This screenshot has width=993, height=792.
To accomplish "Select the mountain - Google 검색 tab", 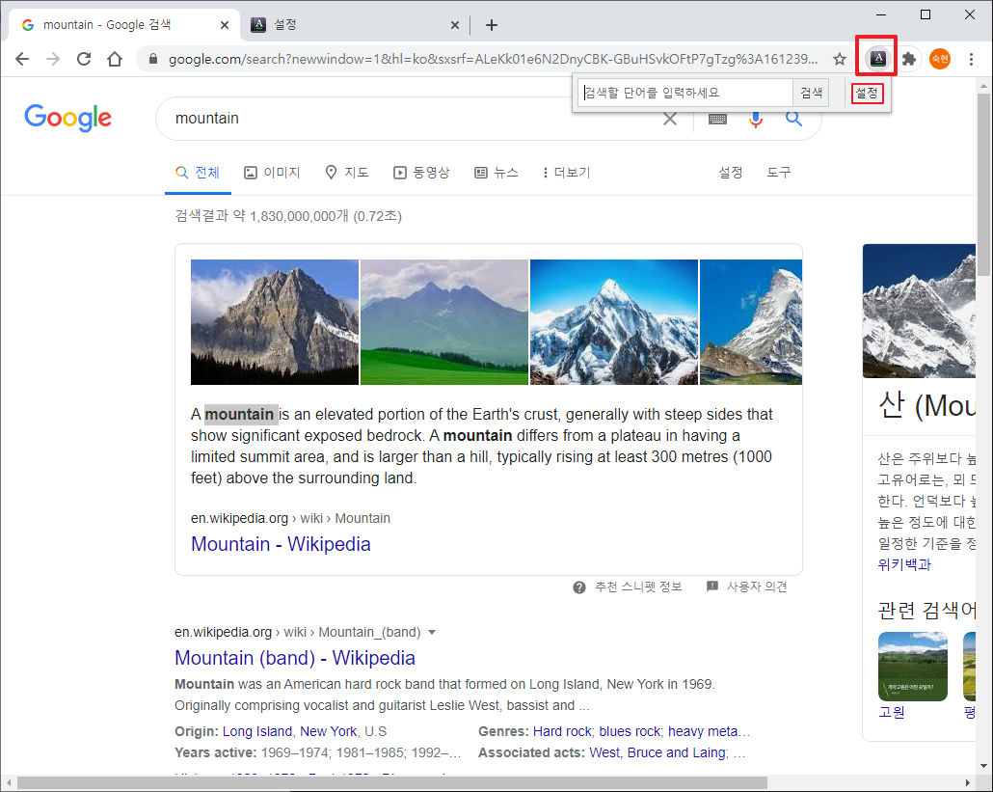I will (124, 25).
